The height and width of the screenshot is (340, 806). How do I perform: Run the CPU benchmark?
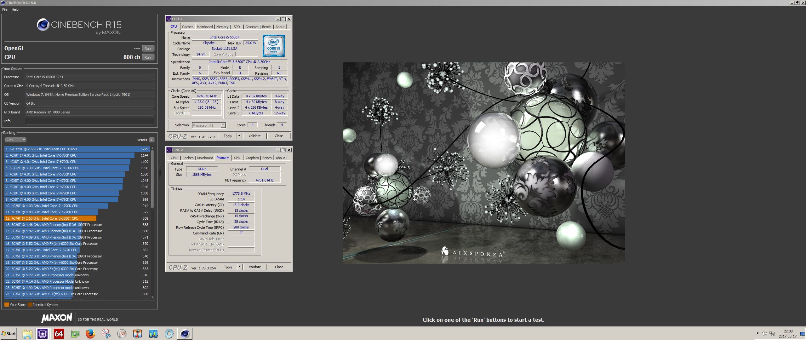tap(148, 57)
